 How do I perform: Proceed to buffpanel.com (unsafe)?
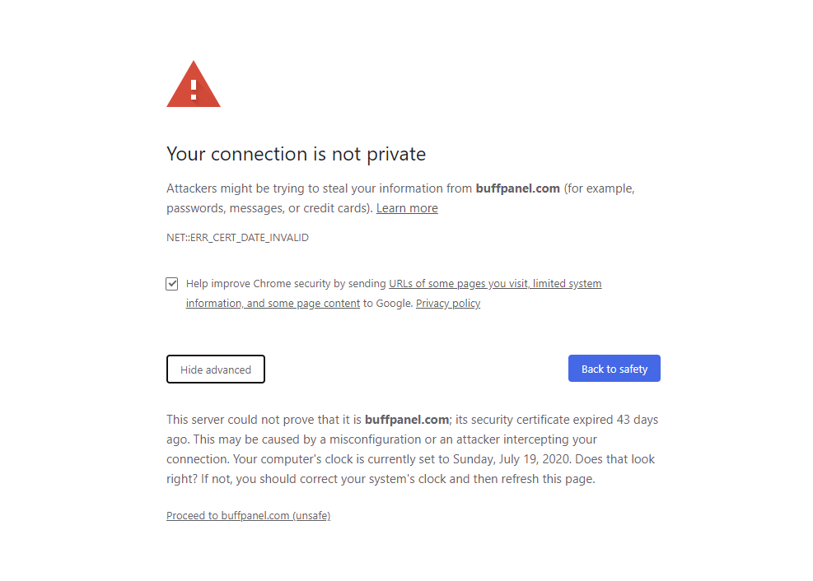[248, 516]
